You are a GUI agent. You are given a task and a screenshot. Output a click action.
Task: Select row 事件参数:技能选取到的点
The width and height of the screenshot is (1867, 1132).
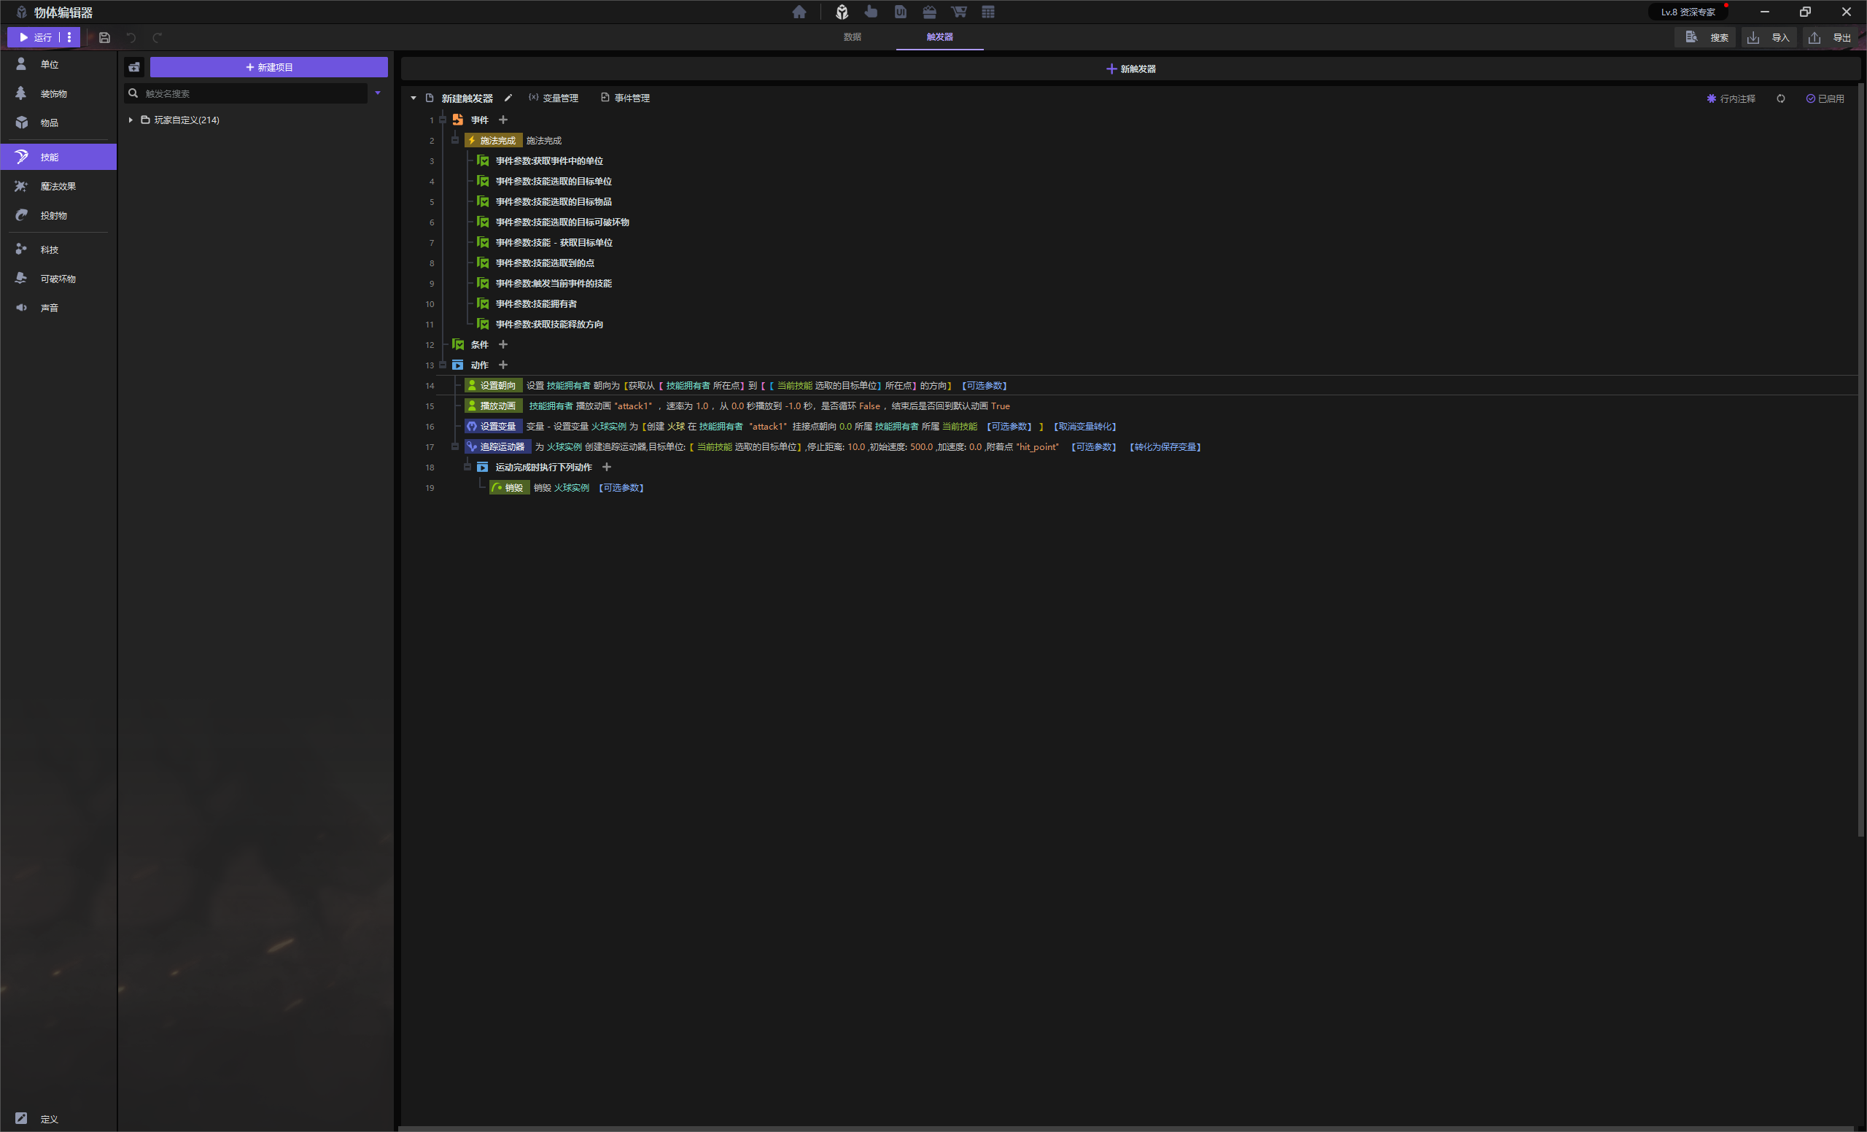(544, 263)
